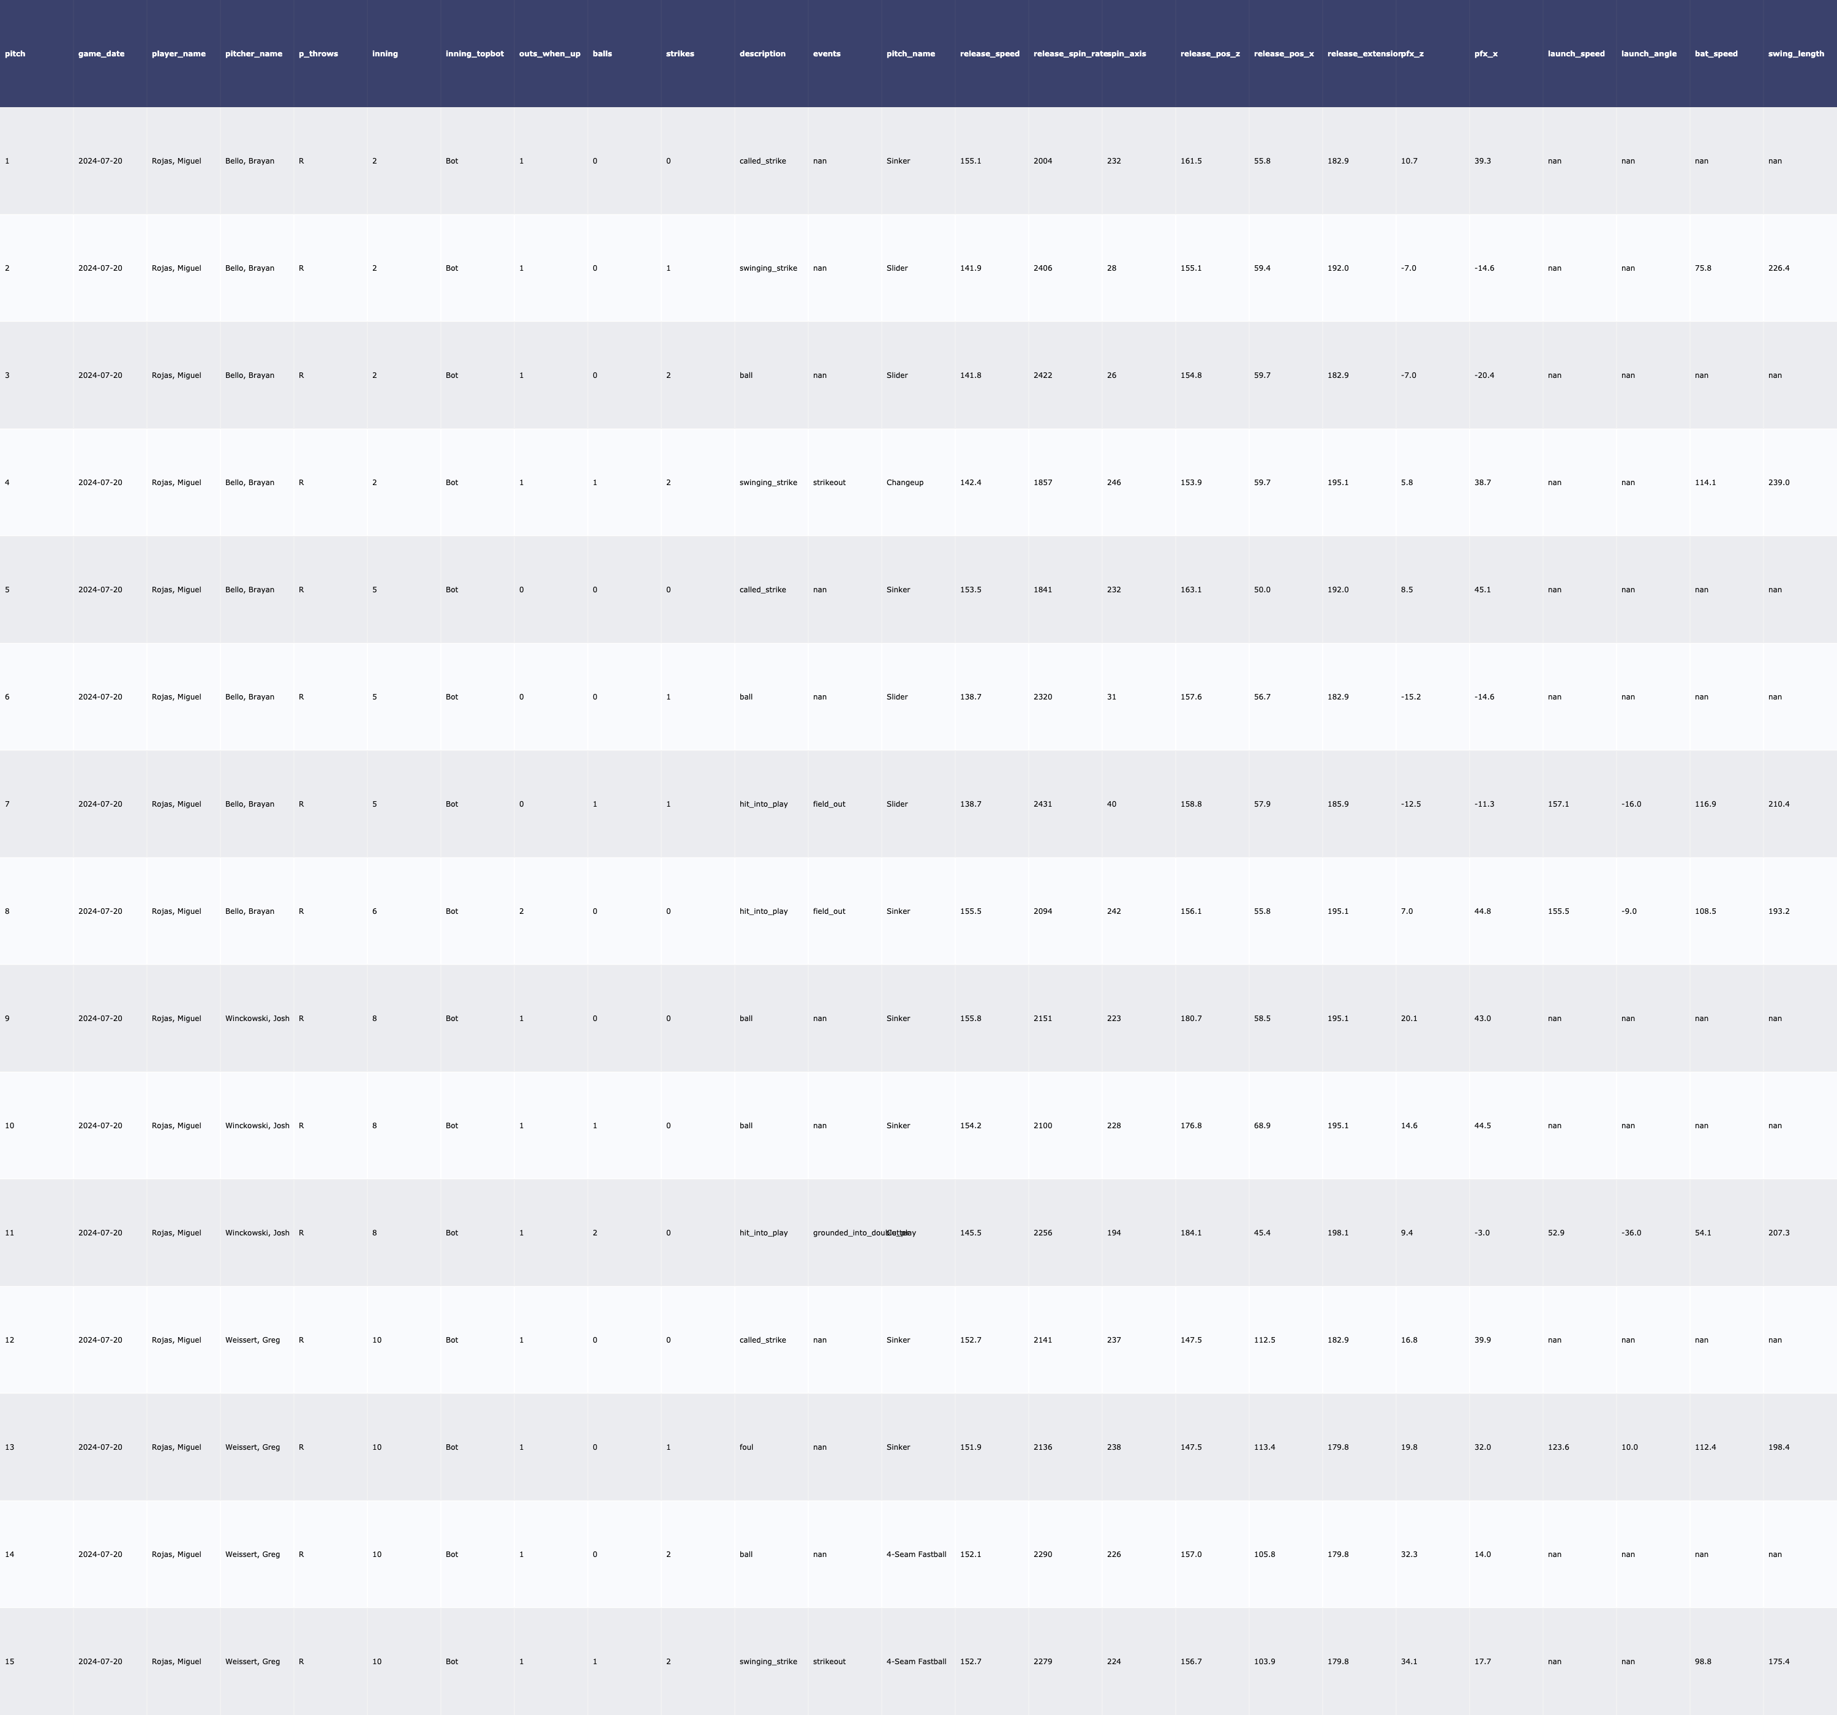This screenshot has width=1837, height=1715.
Task: Click the bat_speed column header
Action: (1715, 54)
